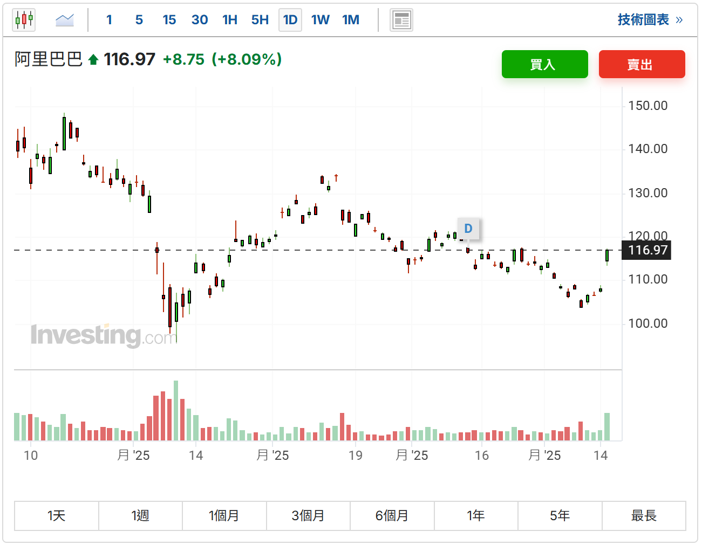This screenshot has width=702, height=545.
Task: Click the red 賣出 button
Action: click(642, 64)
